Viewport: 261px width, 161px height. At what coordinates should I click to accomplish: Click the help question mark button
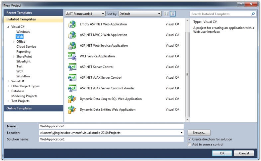(x=241, y=4)
